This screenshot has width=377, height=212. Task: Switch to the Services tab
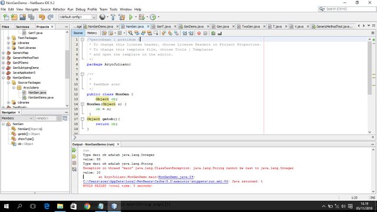22,26
